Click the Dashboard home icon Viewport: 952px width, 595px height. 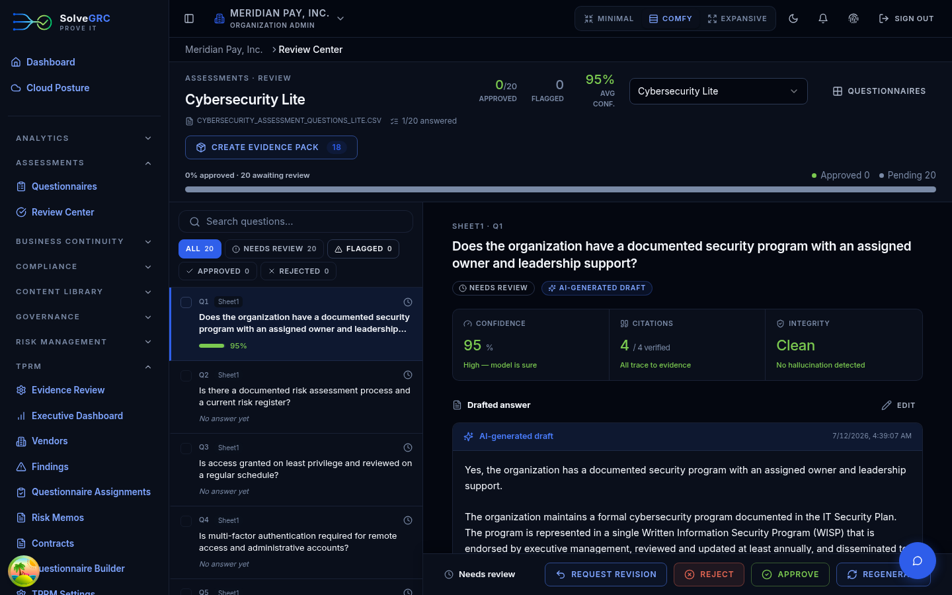pyautogui.click(x=16, y=62)
